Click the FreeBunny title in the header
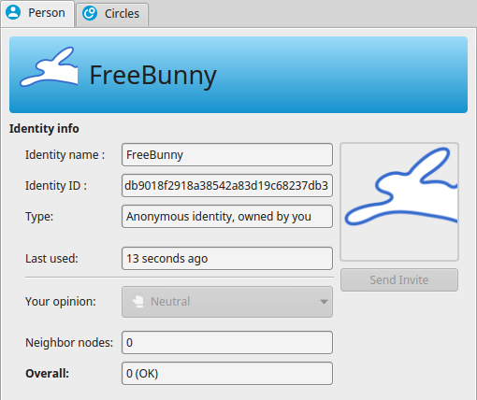Screen dimensions: 477x400 [x=152, y=76]
